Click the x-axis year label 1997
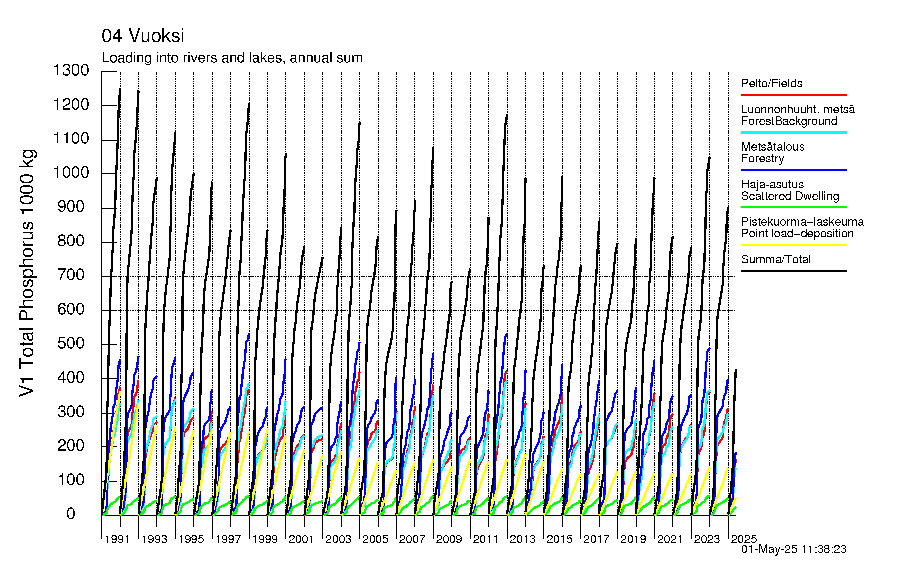The width and height of the screenshot is (900, 566). click(x=228, y=539)
